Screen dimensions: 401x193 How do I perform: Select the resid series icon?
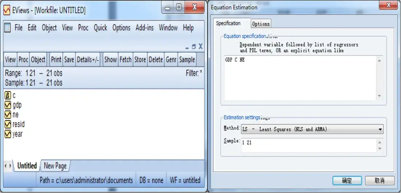8,124
